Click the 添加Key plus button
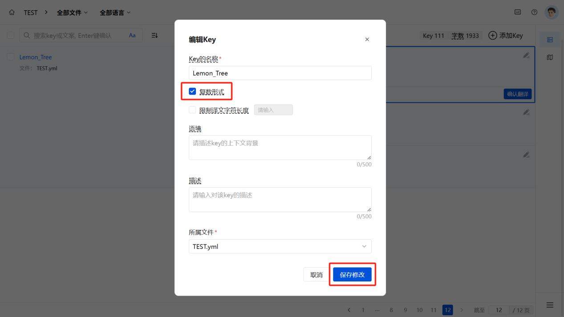Image resolution: width=564 pixels, height=317 pixels. pyautogui.click(x=506, y=36)
